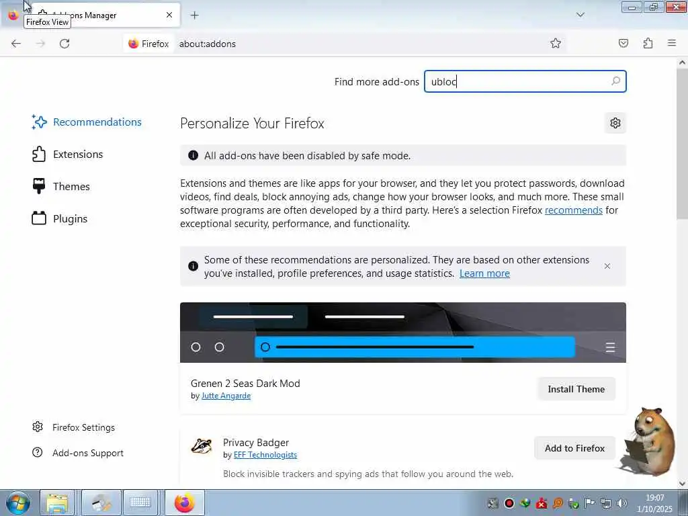Image resolution: width=688 pixels, height=516 pixels.
Task: Reload the current page
Action: pos(64,44)
